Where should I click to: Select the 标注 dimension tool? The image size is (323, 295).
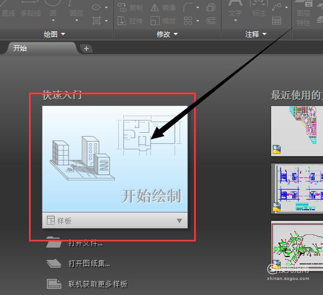[259, 8]
